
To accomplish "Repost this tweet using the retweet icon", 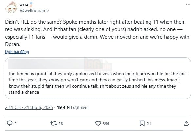I will [x=54, y=123].
